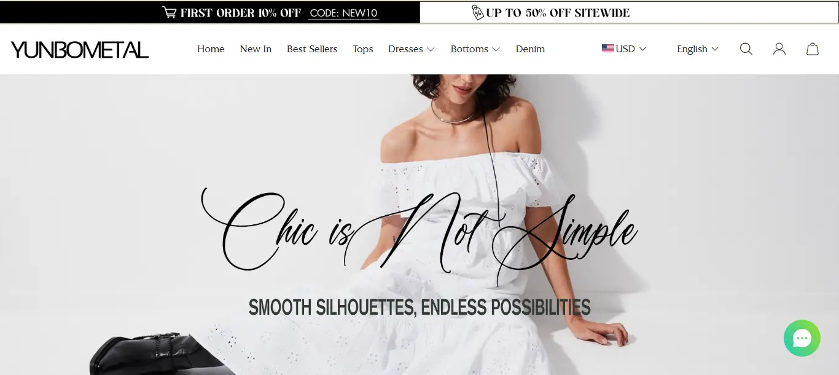Go to the Home menu item
The width and height of the screenshot is (839, 375).
coord(211,49)
